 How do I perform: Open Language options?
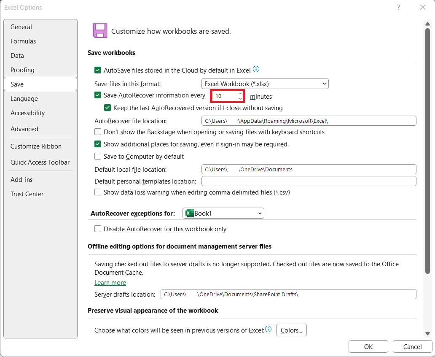point(40,99)
